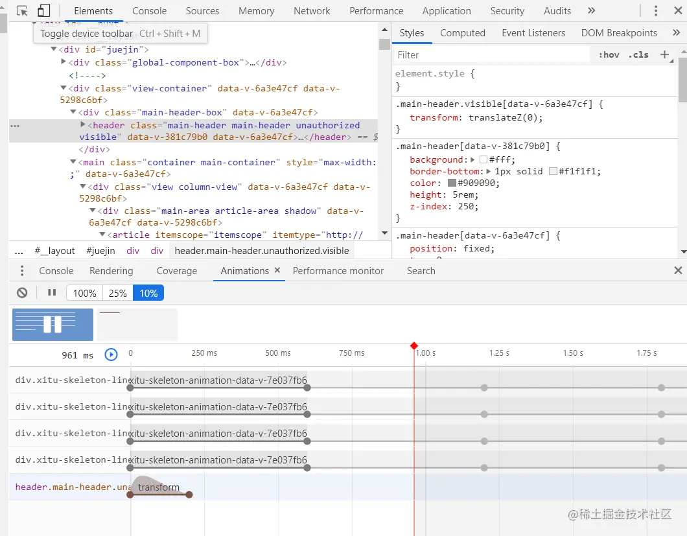This screenshot has width=687, height=536.
Task: Pause all animations with the pause icon
Action: pyautogui.click(x=52, y=292)
